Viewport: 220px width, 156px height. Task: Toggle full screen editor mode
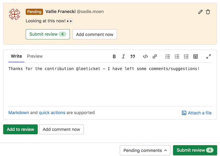click(208, 57)
